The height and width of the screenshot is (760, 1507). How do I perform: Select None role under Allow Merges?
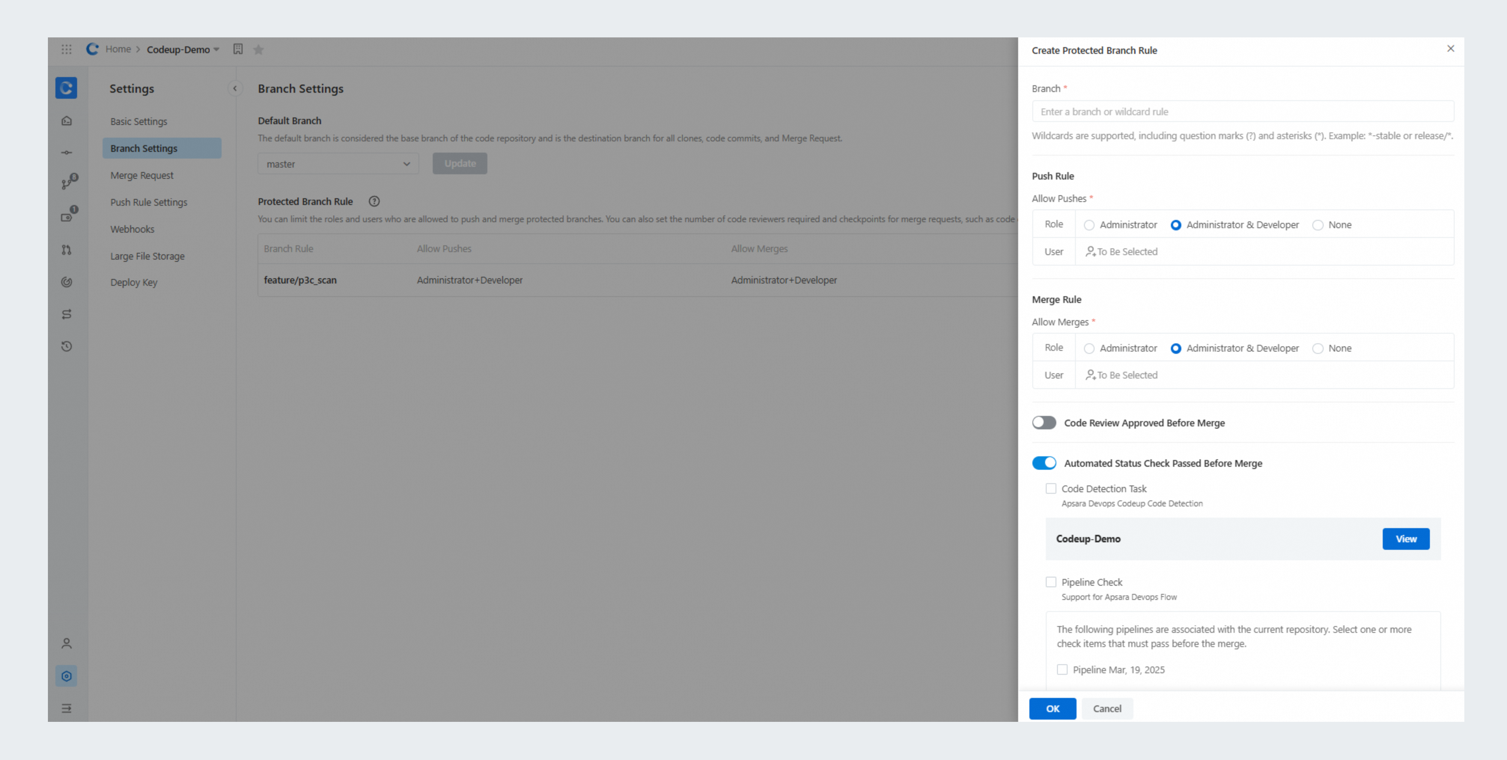coord(1318,349)
